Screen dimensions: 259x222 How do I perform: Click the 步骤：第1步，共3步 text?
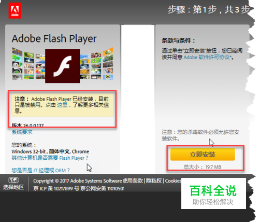pos(209,9)
